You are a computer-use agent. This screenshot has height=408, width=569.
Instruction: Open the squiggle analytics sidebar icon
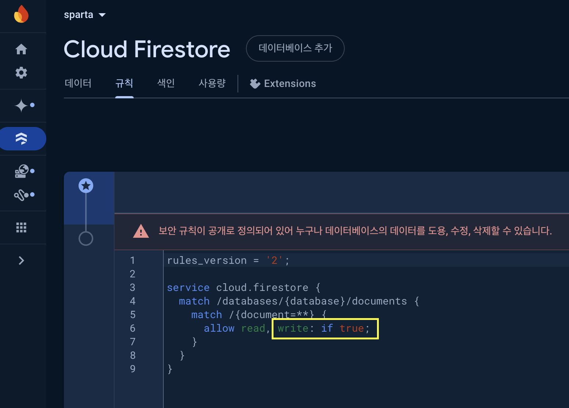coord(22,195)
